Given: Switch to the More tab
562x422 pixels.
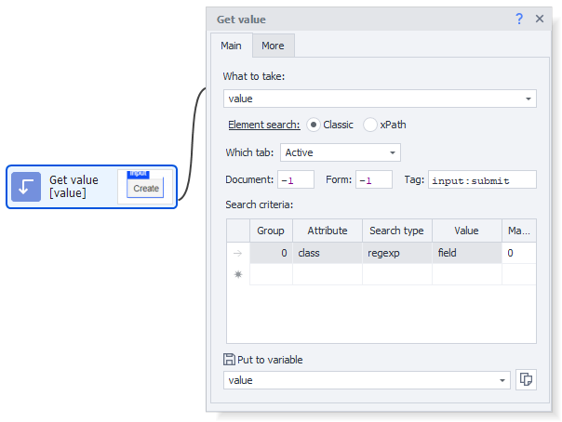Looking at the screenshot, I should 273,46.
